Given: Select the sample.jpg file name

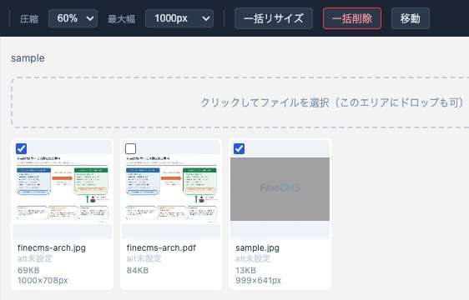Looking at the screenshot, I should (258, 247).
